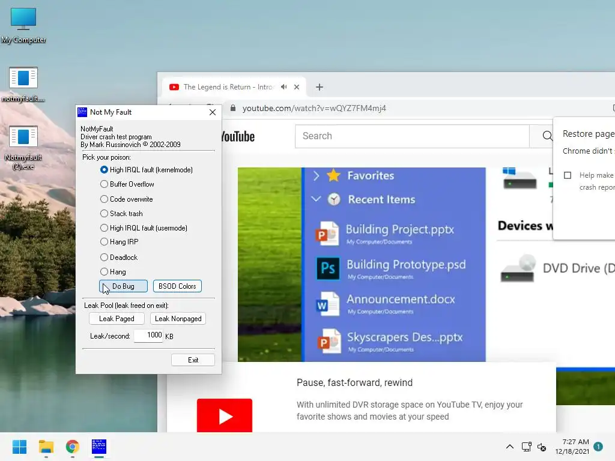This screenshot has height=461, width=615.
Task: Click the Do Bug button
Action: (x=123, y=286)
